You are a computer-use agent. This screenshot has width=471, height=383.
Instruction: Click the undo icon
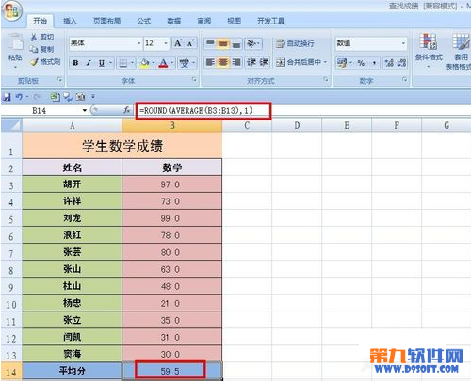19,97
